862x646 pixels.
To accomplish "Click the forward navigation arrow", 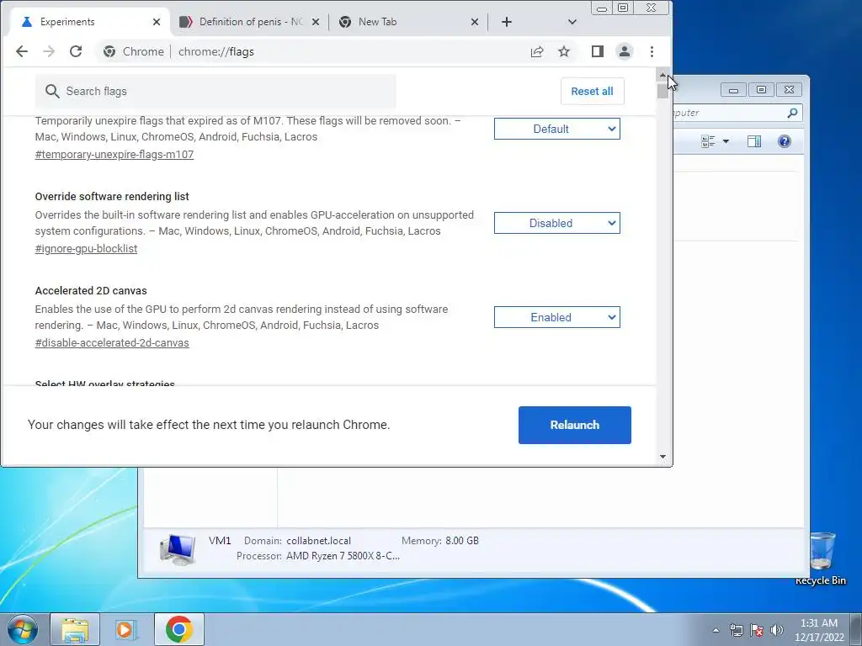I will 49,51.
